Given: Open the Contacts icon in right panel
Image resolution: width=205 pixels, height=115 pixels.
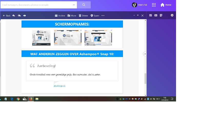Looking at the screenshot, I should [x=151, y=15].
